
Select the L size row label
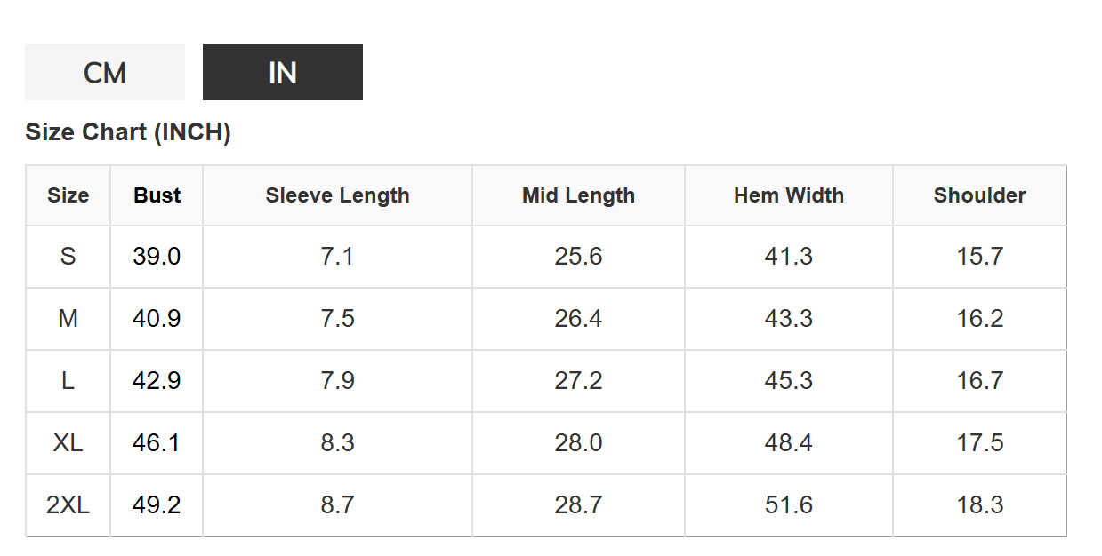pos(68,381)
